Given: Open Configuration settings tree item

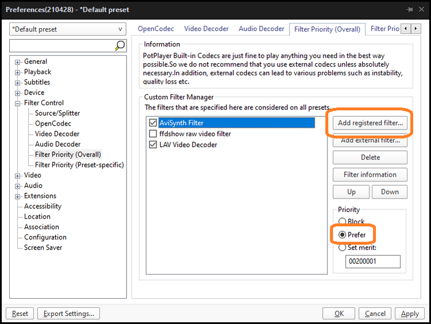Looking at the screenshot, I should [x=45, y=237].
